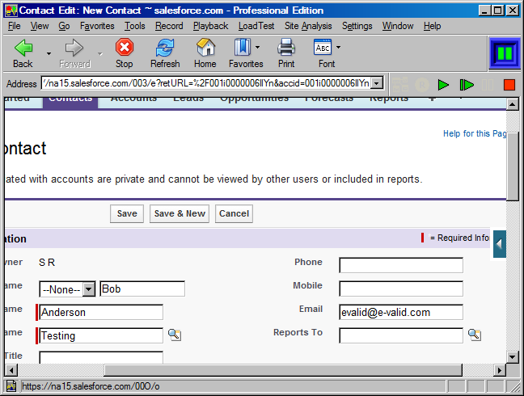Image resolution: width=524 pixels, height=396 pixels.
Task: Click the red stop-playback square
Action: pyautogui.click(x=509, y=85)
